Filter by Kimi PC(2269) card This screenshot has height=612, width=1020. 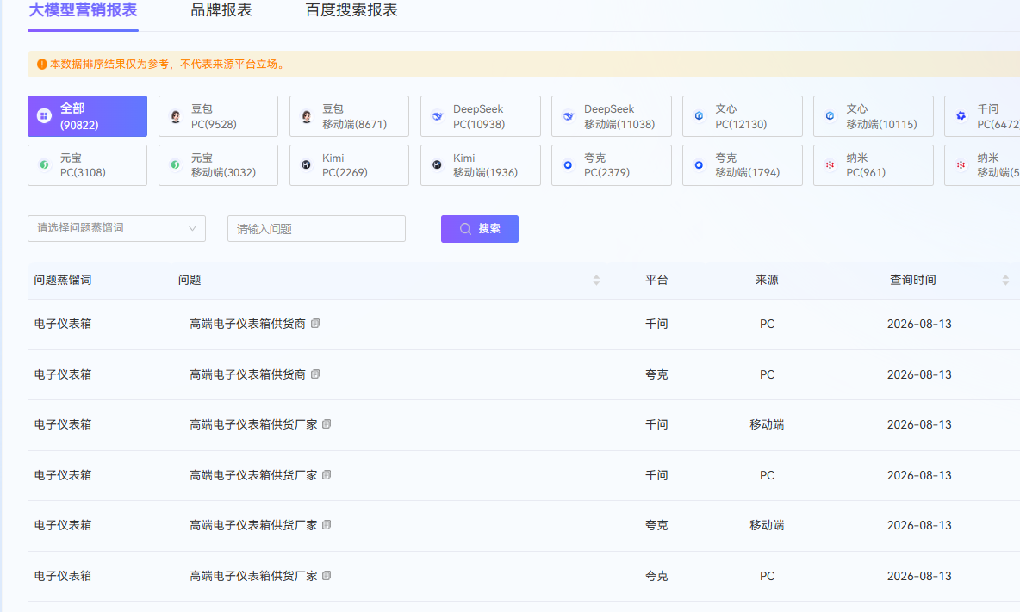(x=349, y=165)
